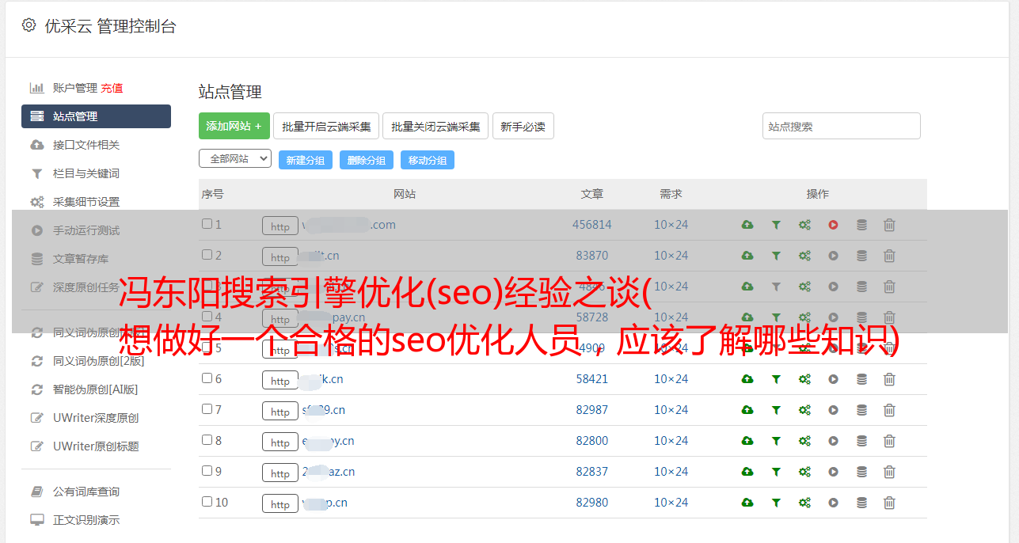Screen dimensions: 1019x543
Task: Open the database icon in row 1
Action: (861, 225)
